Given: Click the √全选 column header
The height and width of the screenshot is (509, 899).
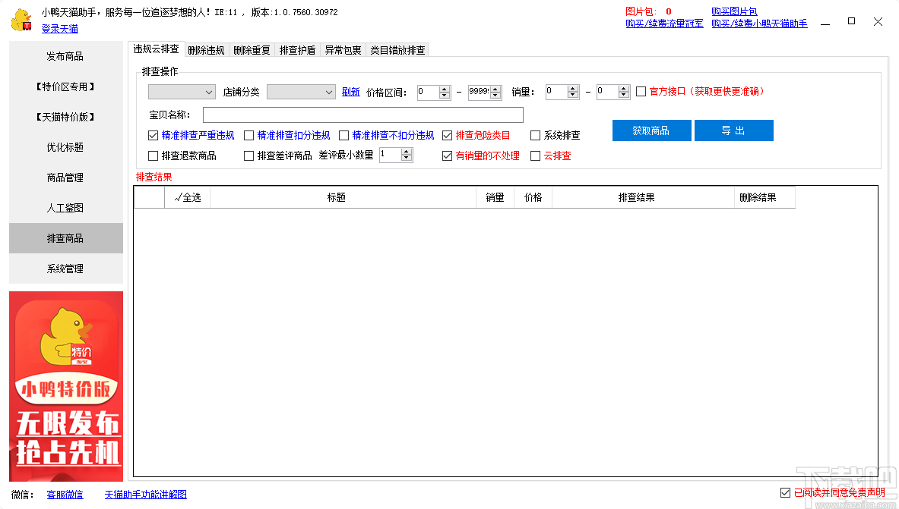Looking at the screenshot, I should coord(188,197).
